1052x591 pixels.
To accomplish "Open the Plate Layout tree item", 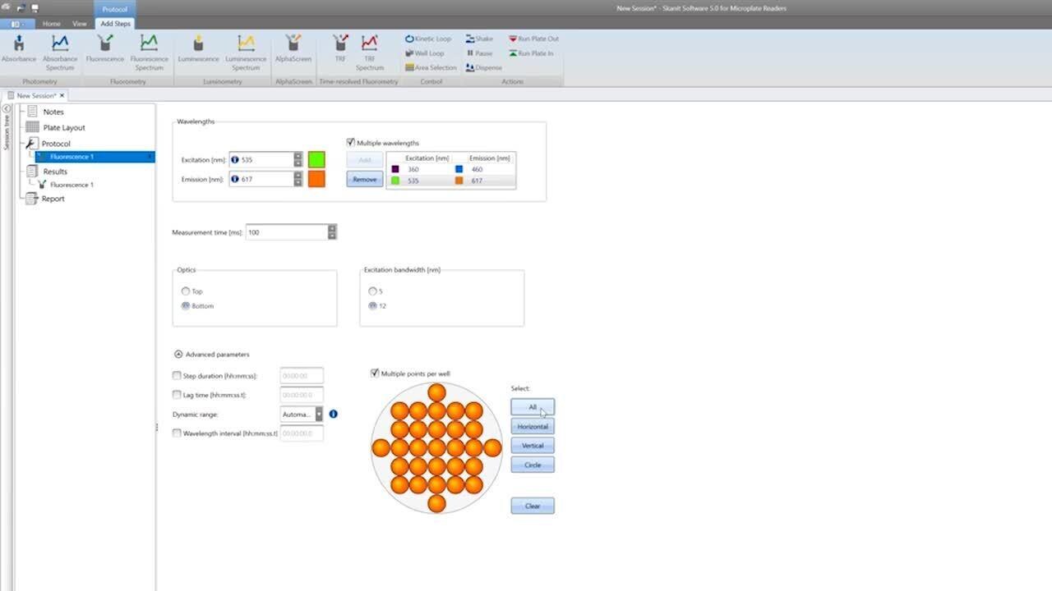I will (x=63, y=128).
